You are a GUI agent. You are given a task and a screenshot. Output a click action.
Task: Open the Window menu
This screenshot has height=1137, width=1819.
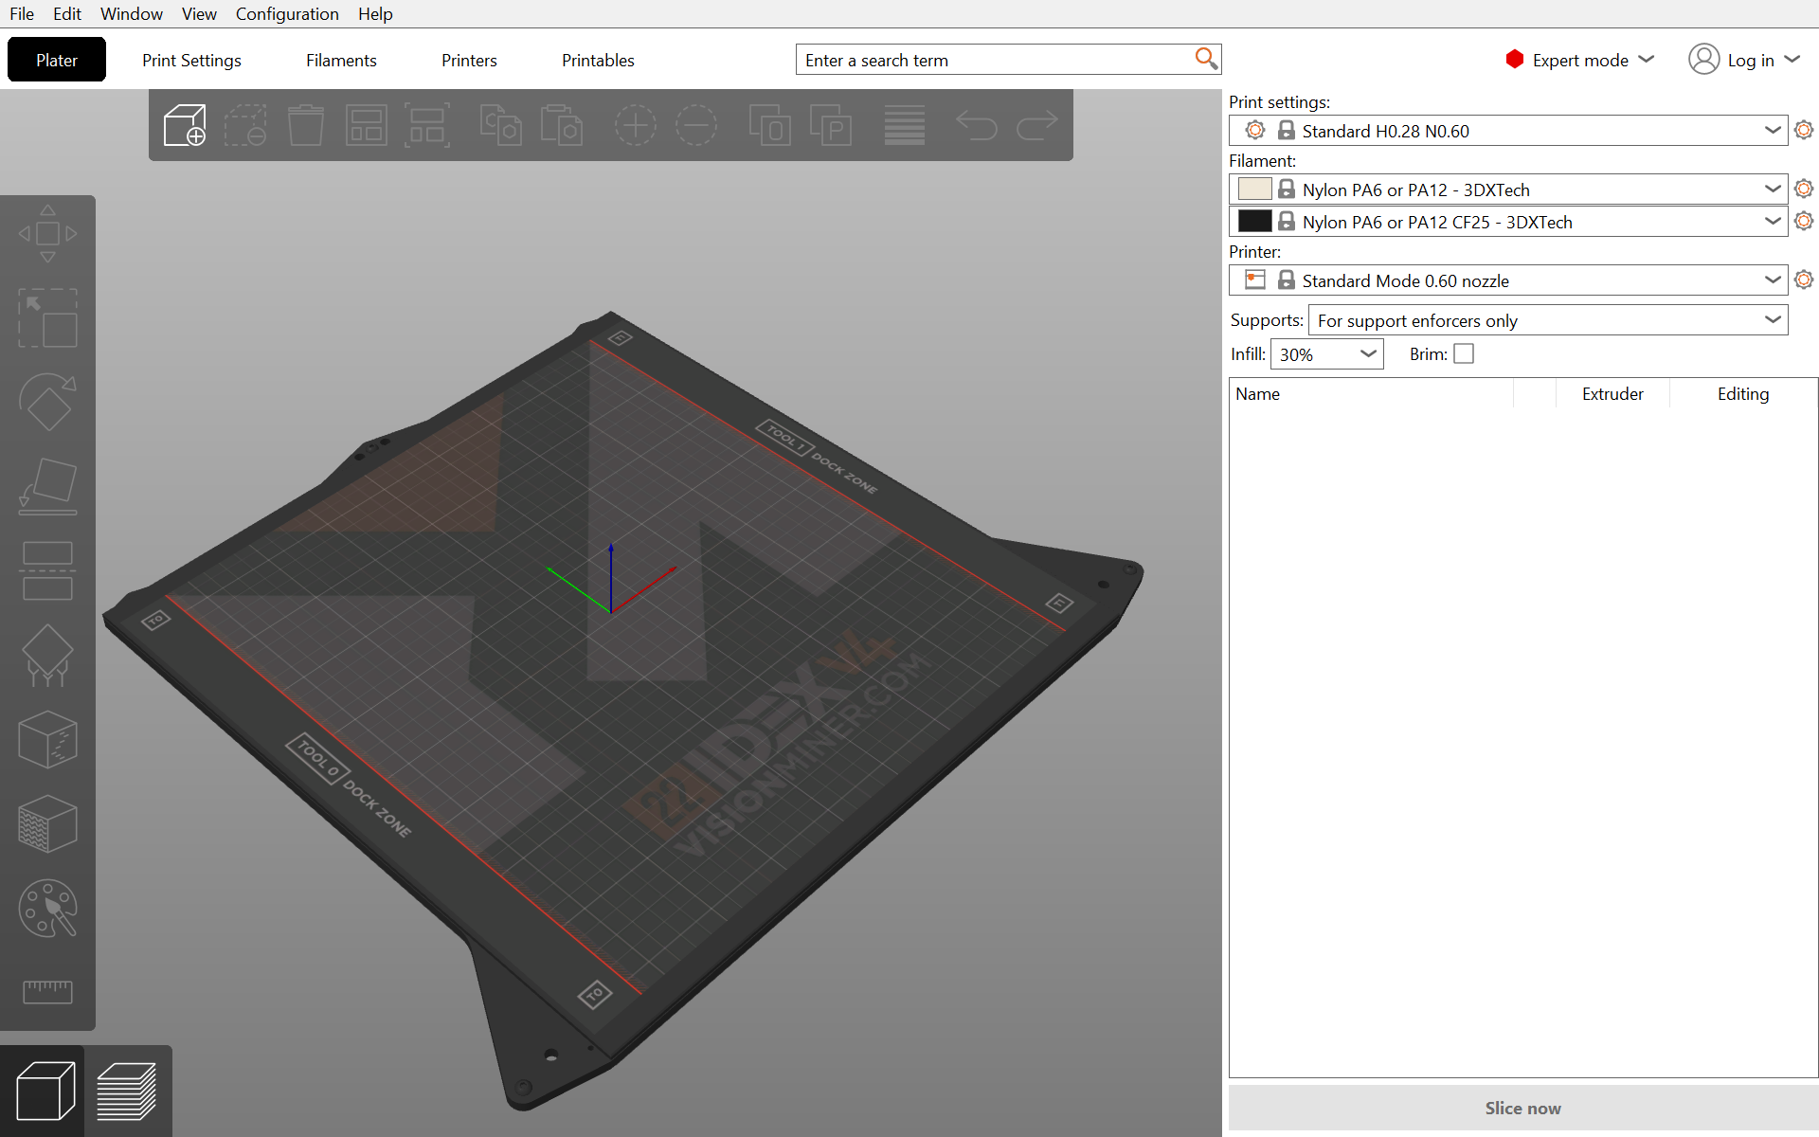click(x=132, y=14)
